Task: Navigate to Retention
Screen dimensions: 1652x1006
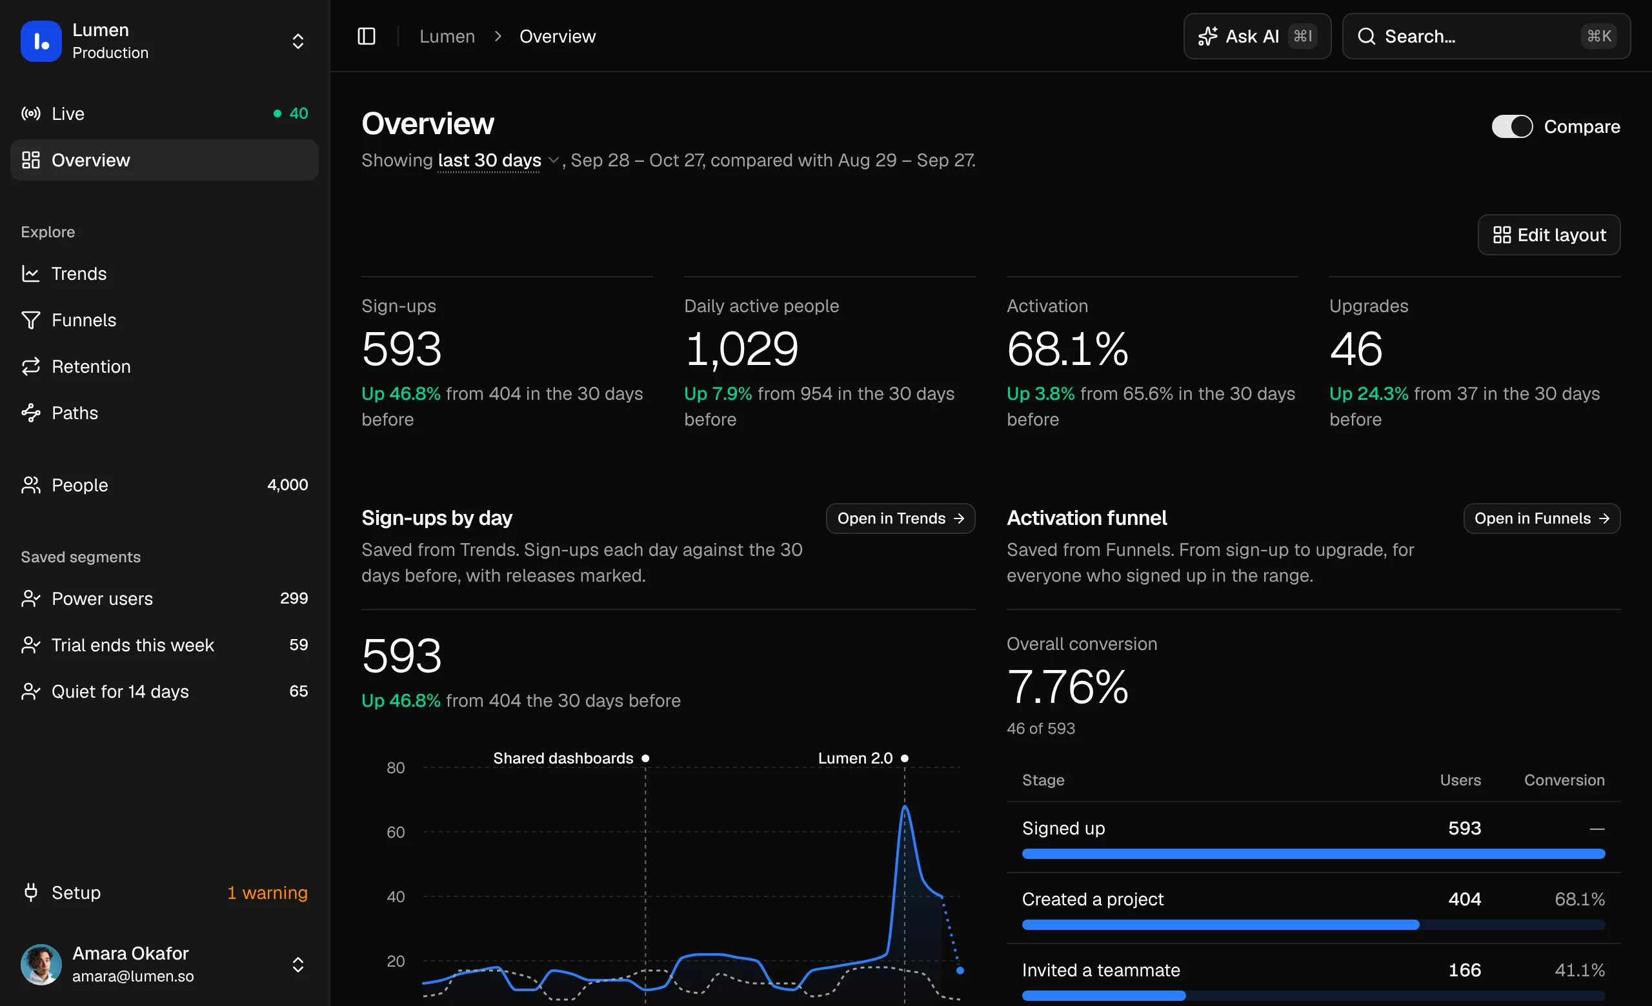Action: point(165,366)
